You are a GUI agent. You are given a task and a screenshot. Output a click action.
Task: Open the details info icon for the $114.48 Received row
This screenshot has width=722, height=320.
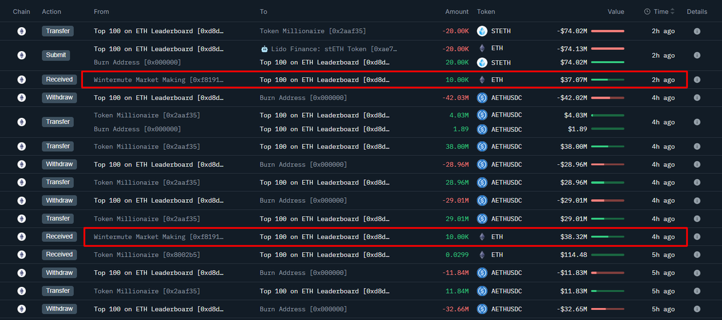[x=697, y=255]
